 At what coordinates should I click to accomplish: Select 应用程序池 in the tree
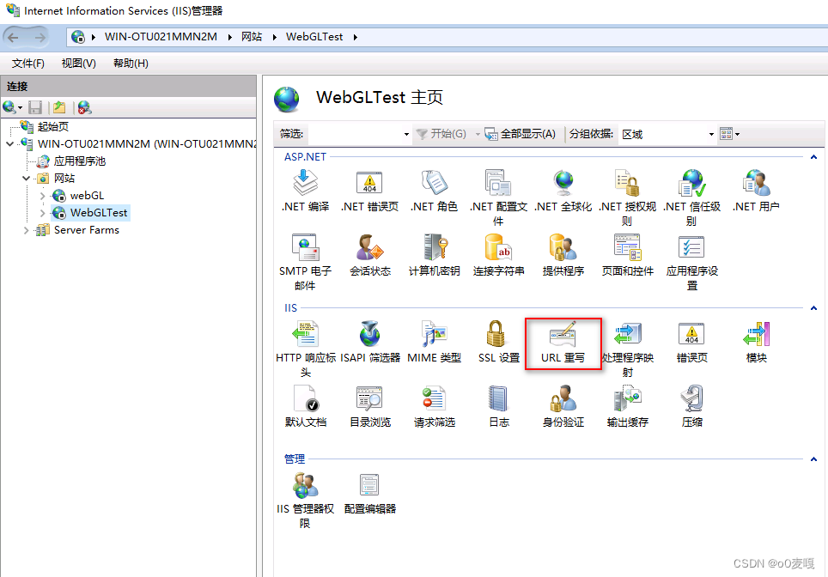80,161
